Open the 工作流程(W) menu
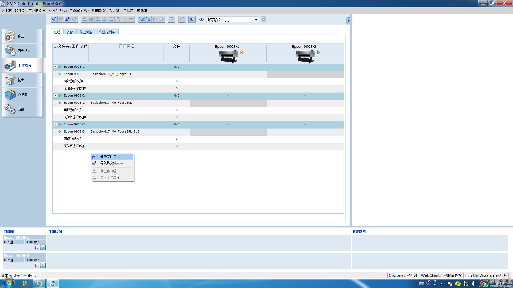The width and height of the screenshot is (513, 288). click(x=79, y=11)
